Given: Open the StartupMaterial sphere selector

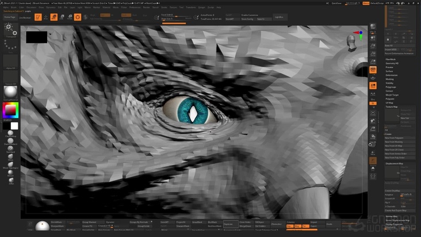Looking at the screenshot, I should (x=11, y=93).
